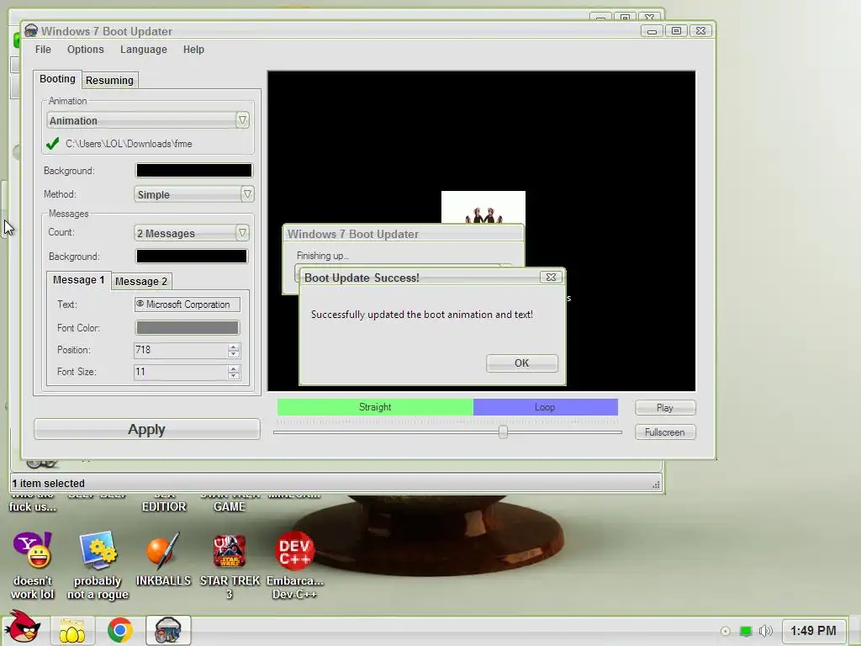Open the Options menu
This screenshot has height=646, width=861.
click(86, 50)
